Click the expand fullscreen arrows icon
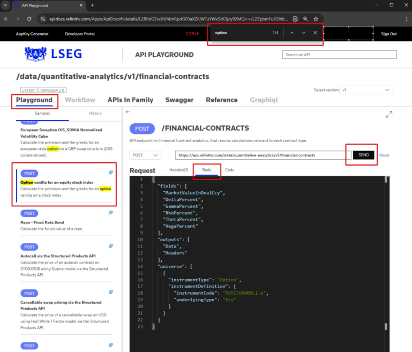 389,114
